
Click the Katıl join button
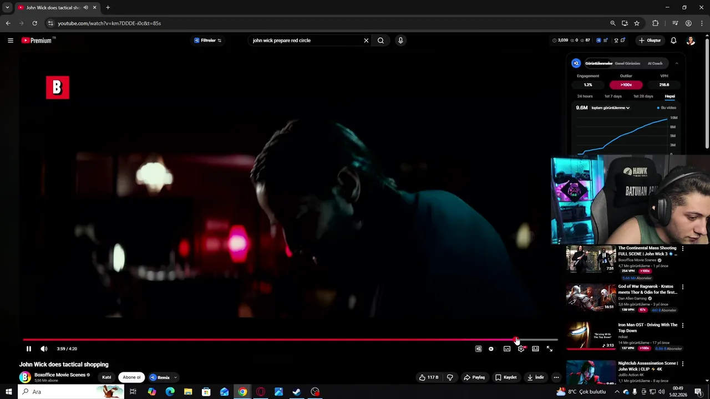coord(106,377)
